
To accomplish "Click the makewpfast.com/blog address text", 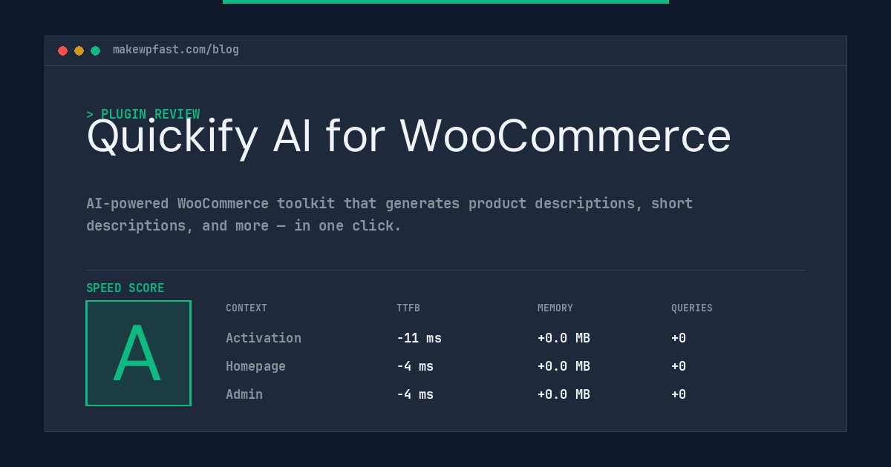I will click(x=176, y=50).
